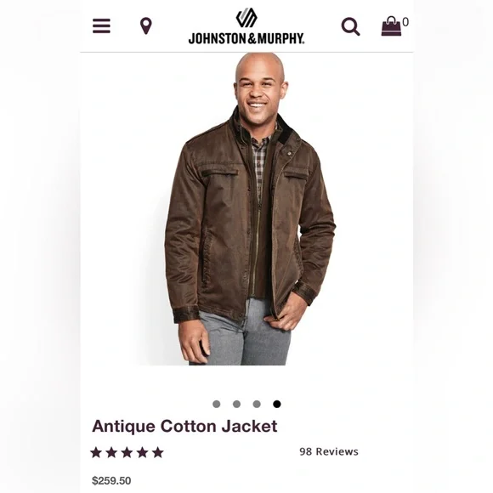Click the $259.50 price text
The width and height of the screenshot is (493, 493).
coord(111,481)
